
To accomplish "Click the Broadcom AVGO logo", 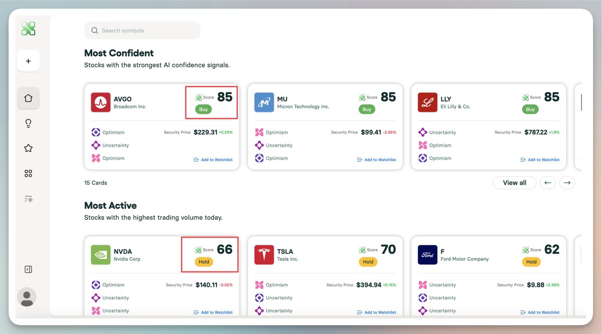I will coord(100,102).
